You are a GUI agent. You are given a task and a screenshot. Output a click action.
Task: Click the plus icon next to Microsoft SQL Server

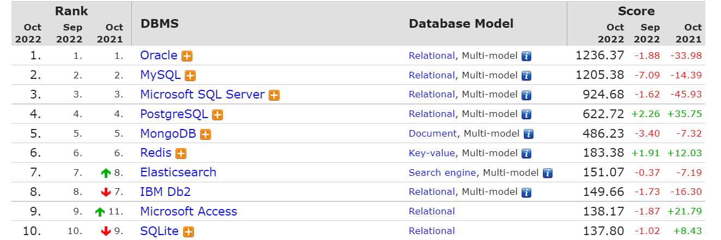pos(274,95)
